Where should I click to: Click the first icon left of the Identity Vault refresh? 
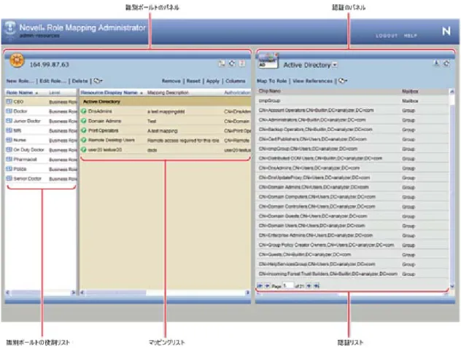point(222,63)
